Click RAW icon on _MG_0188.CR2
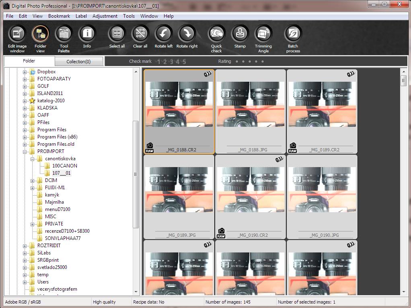 [x=150, y=148]
